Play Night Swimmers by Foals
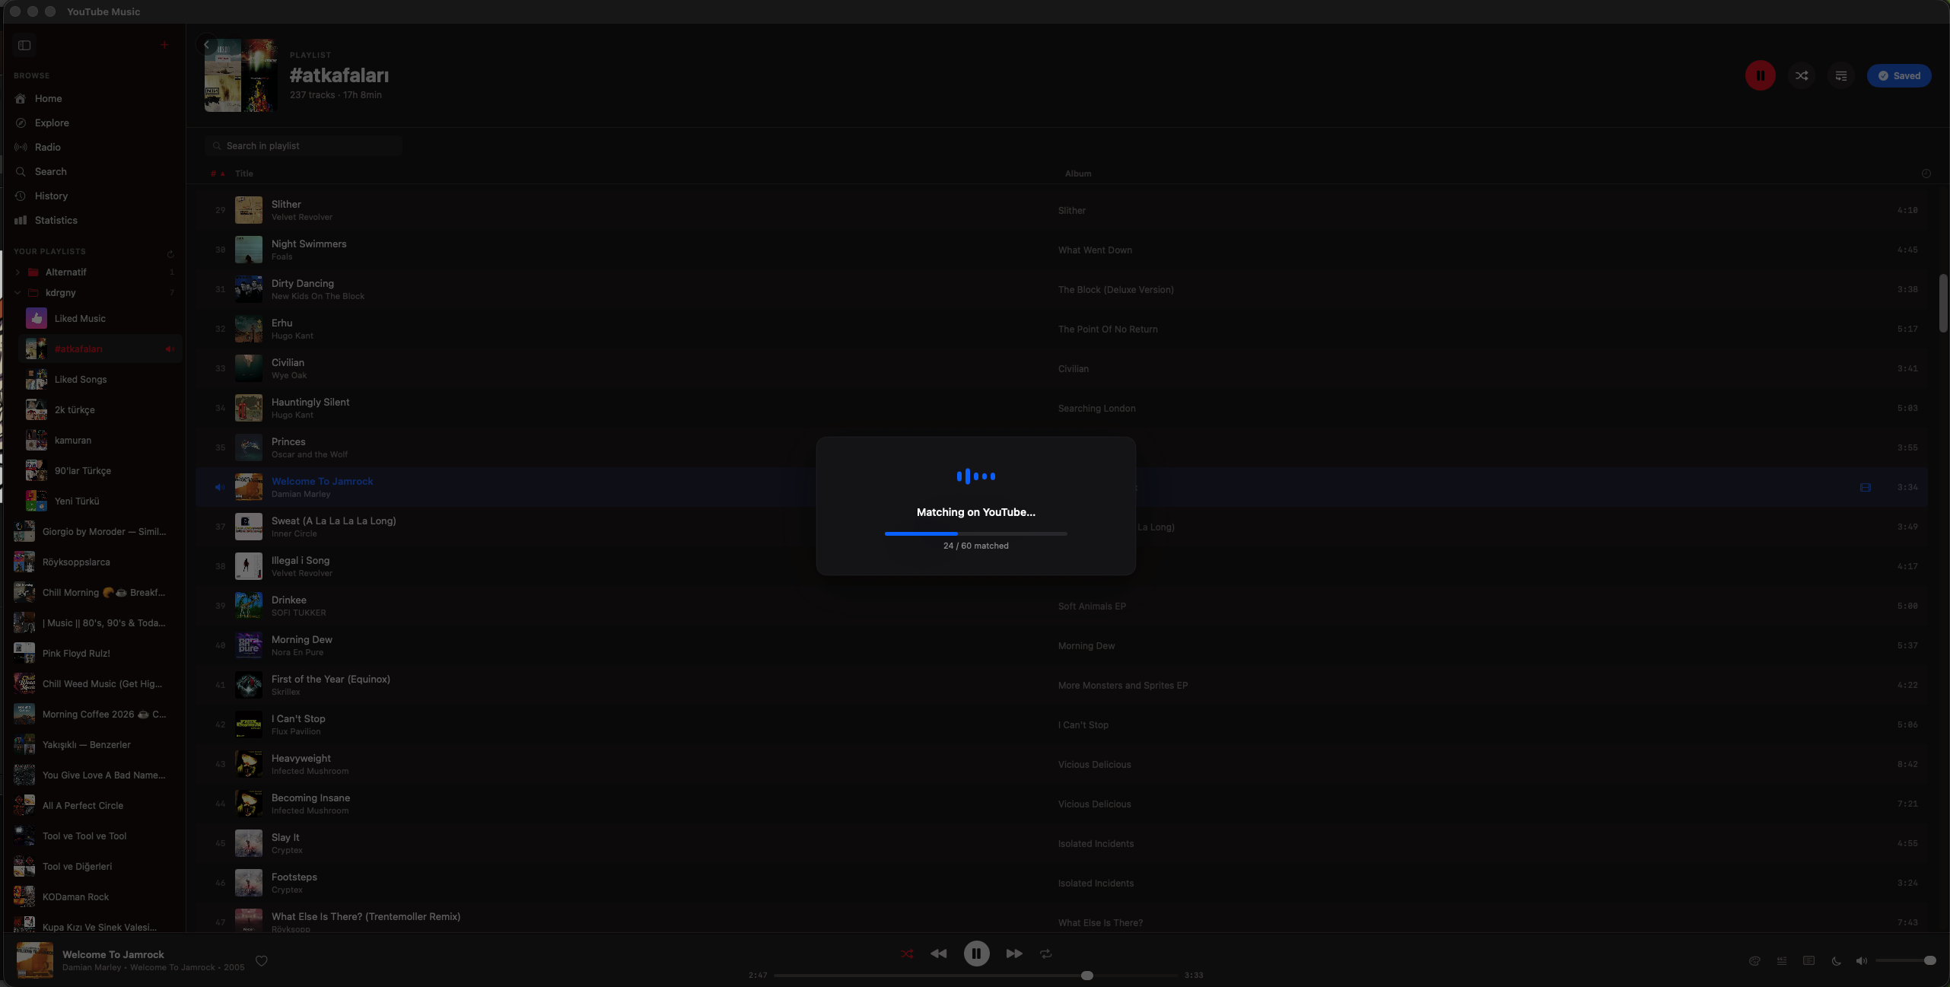This screenshot has height=987, width=1950. point(1061,250)
